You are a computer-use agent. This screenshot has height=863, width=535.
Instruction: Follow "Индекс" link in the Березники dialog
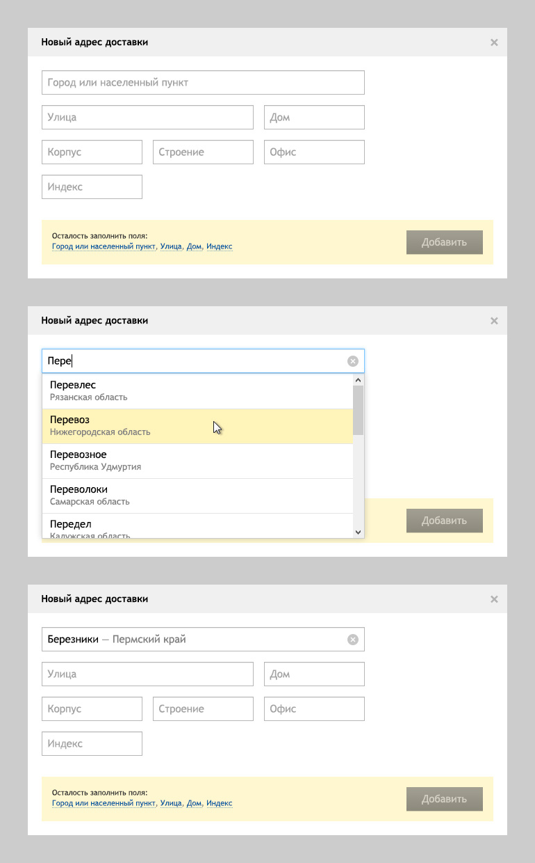click(x=219, y=803)
